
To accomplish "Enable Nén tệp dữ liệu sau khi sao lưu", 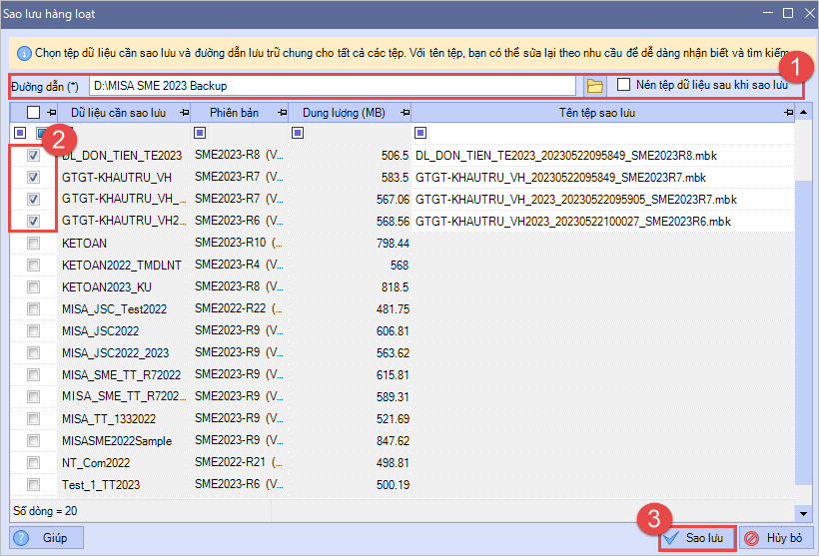I will point(624,86).
